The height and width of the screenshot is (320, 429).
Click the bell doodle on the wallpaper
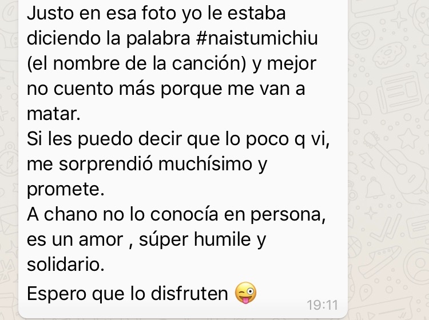point(375,188)
